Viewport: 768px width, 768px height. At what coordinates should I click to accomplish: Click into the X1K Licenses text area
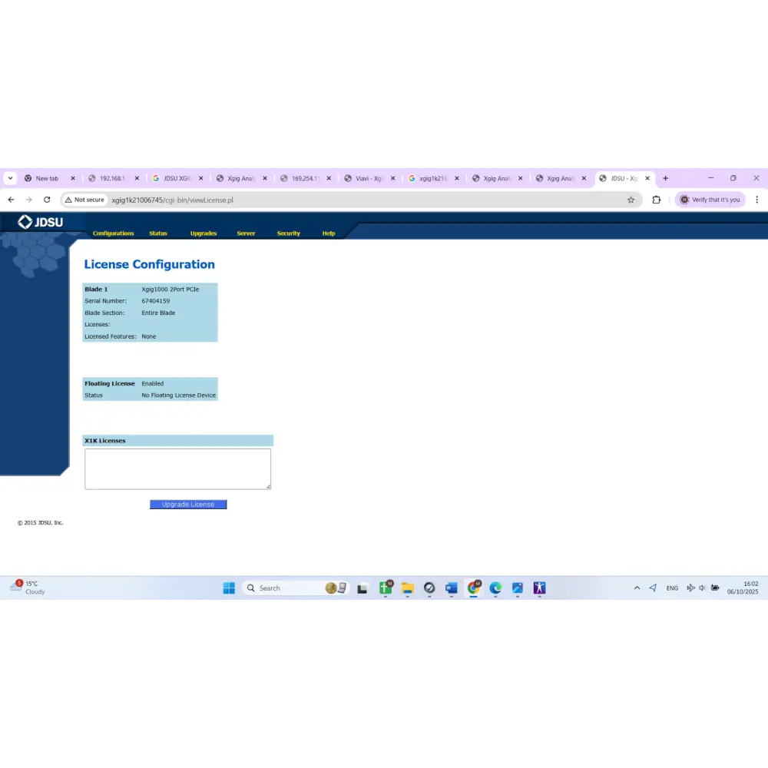[178, 469]
